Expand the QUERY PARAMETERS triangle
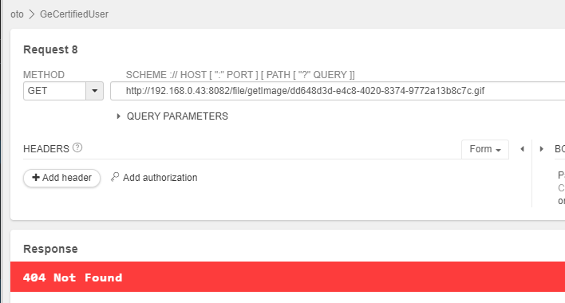The height and width of the screenshot is (303, 565). click(x=118, y=116)
